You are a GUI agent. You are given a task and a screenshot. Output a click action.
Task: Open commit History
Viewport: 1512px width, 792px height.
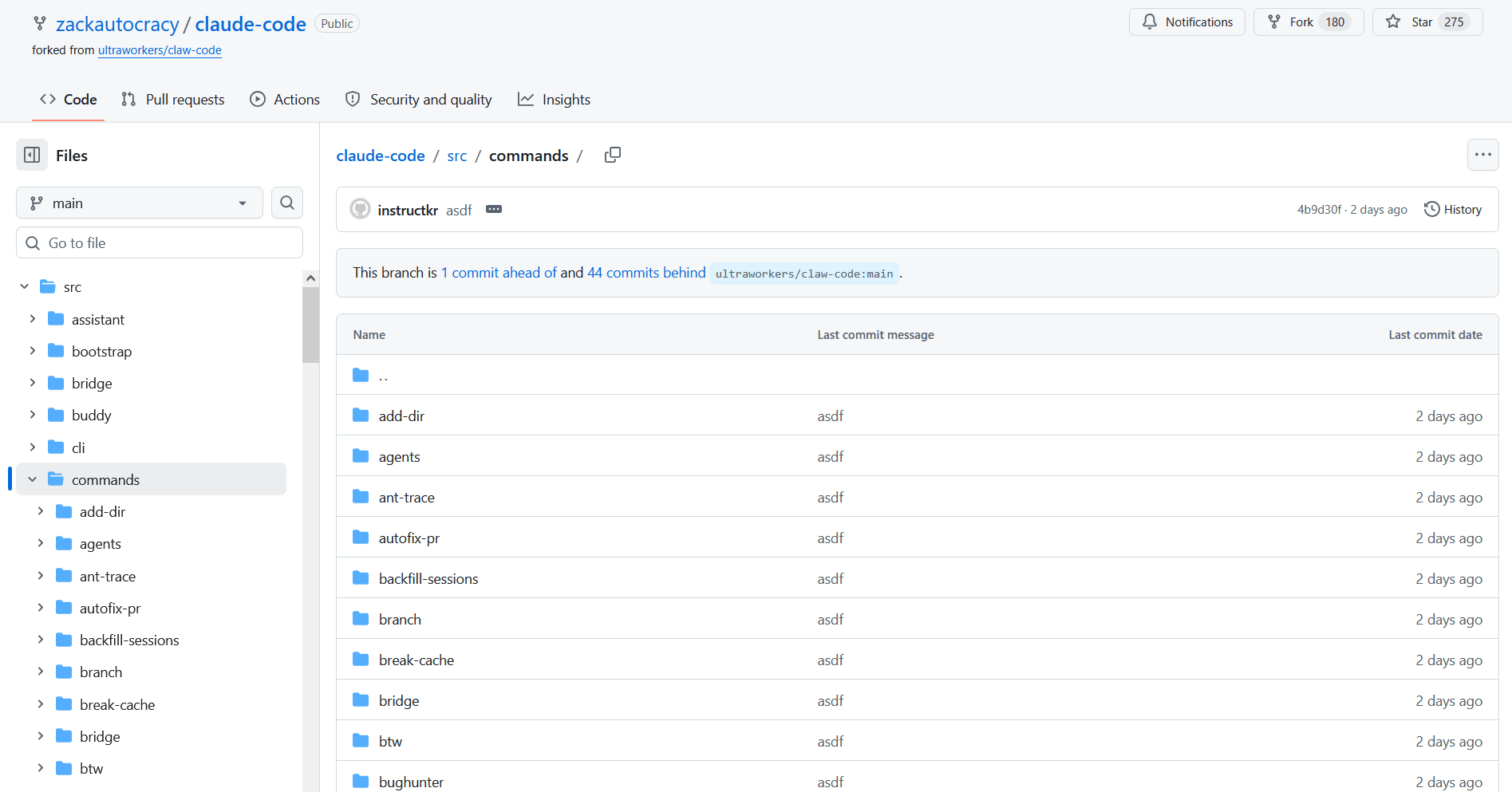1453,210
